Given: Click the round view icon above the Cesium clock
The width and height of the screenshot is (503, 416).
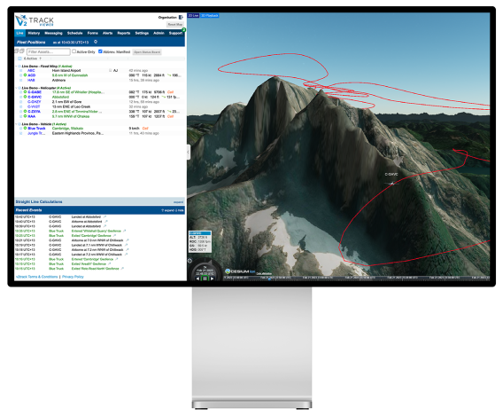Looking at the screenshot, I should [190, 261].
